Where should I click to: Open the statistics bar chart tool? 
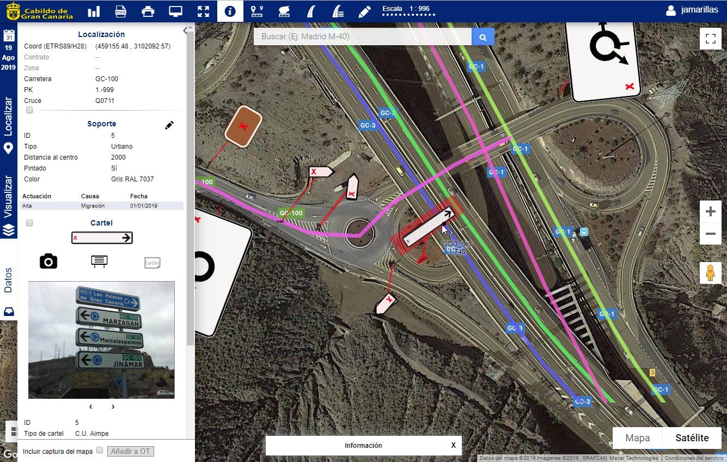pyautogui.click(x=94, y=11)
